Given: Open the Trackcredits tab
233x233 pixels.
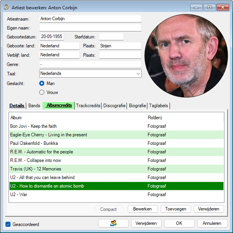Looking at the screenshot, I should 88,106.
